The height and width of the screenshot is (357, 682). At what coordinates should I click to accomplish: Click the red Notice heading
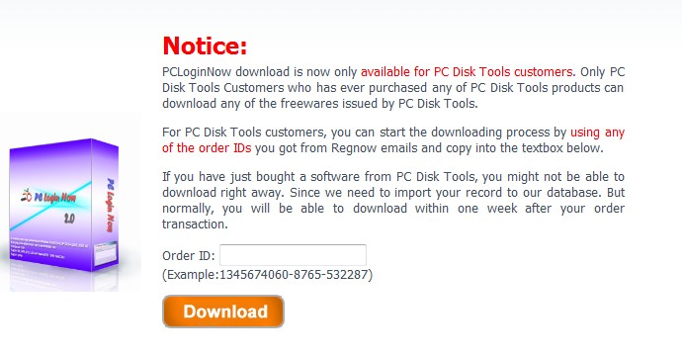[x=205, y=45]
